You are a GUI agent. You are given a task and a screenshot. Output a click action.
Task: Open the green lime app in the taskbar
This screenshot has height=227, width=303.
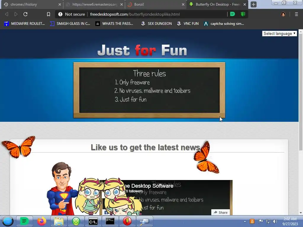click(x=76, y=221)
